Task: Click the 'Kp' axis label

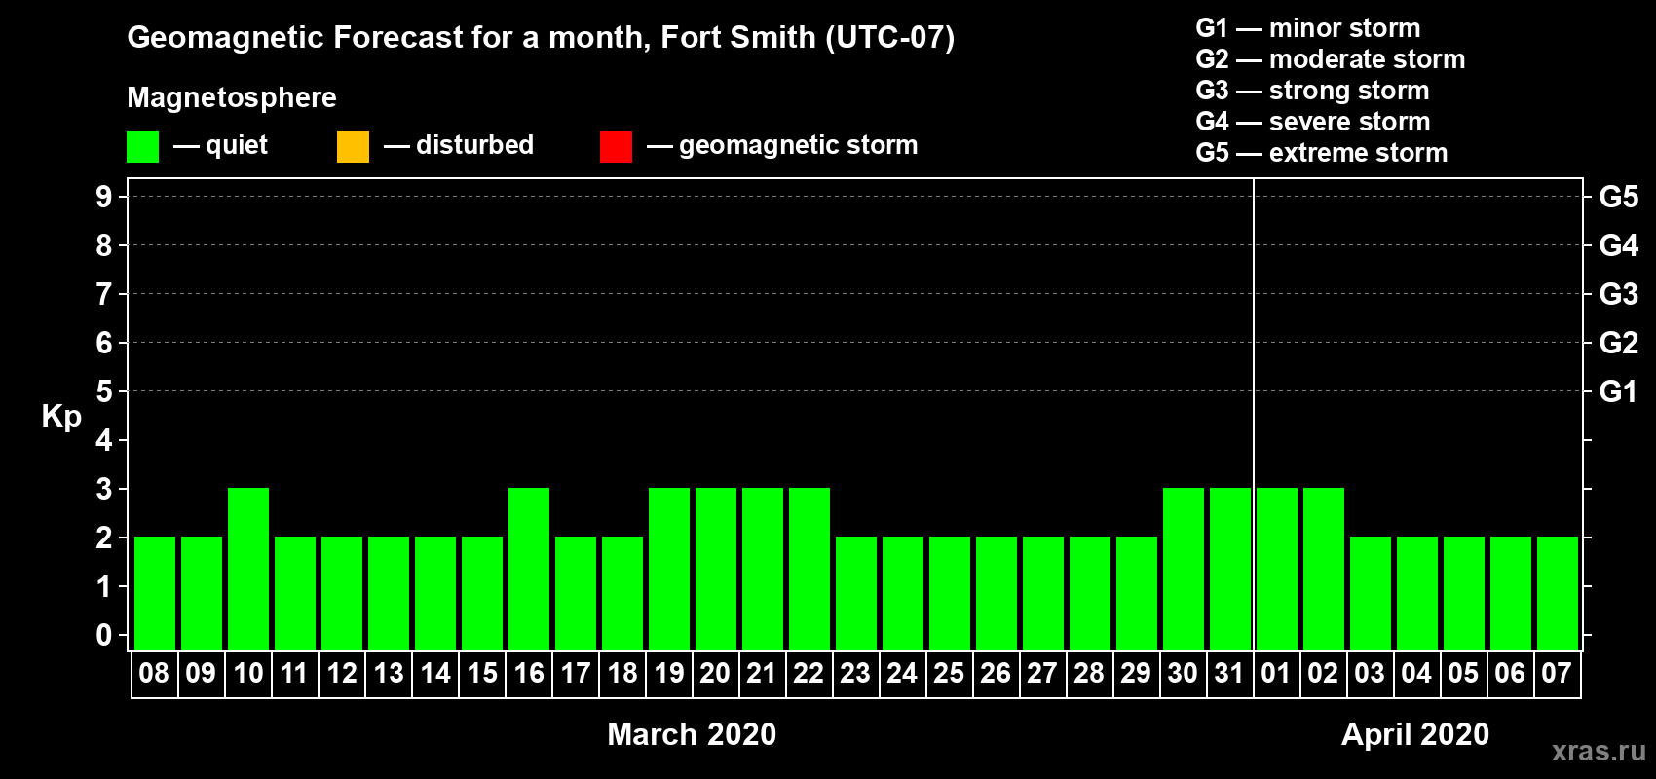Action: pyautogui.click(x=61, y=417)
